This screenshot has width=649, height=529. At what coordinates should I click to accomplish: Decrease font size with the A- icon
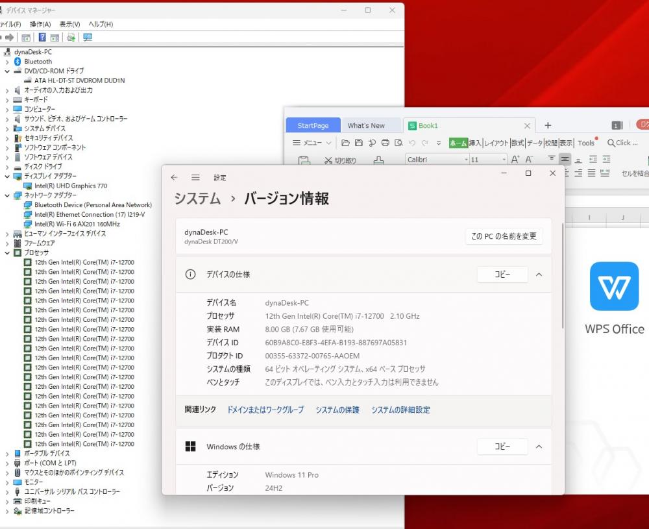(529, 160)
